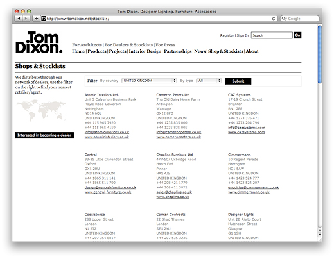This screenshot has width=334, height=259.
Task: Open the About menu item
Action: [252, 51]
